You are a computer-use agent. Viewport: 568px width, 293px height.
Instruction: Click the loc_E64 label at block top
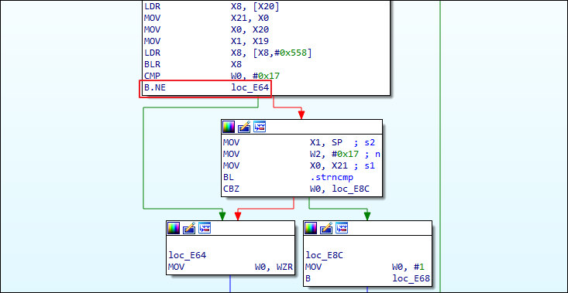tap(188, 255)
